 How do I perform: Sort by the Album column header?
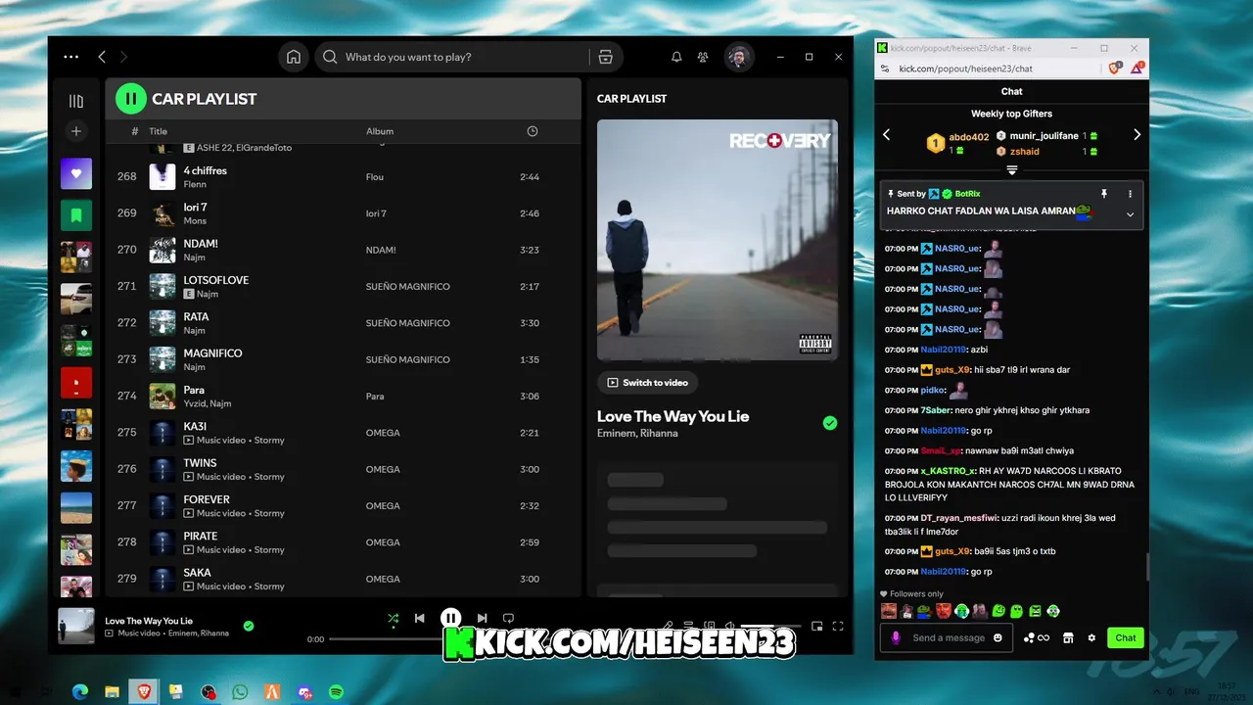click(380, 131)
